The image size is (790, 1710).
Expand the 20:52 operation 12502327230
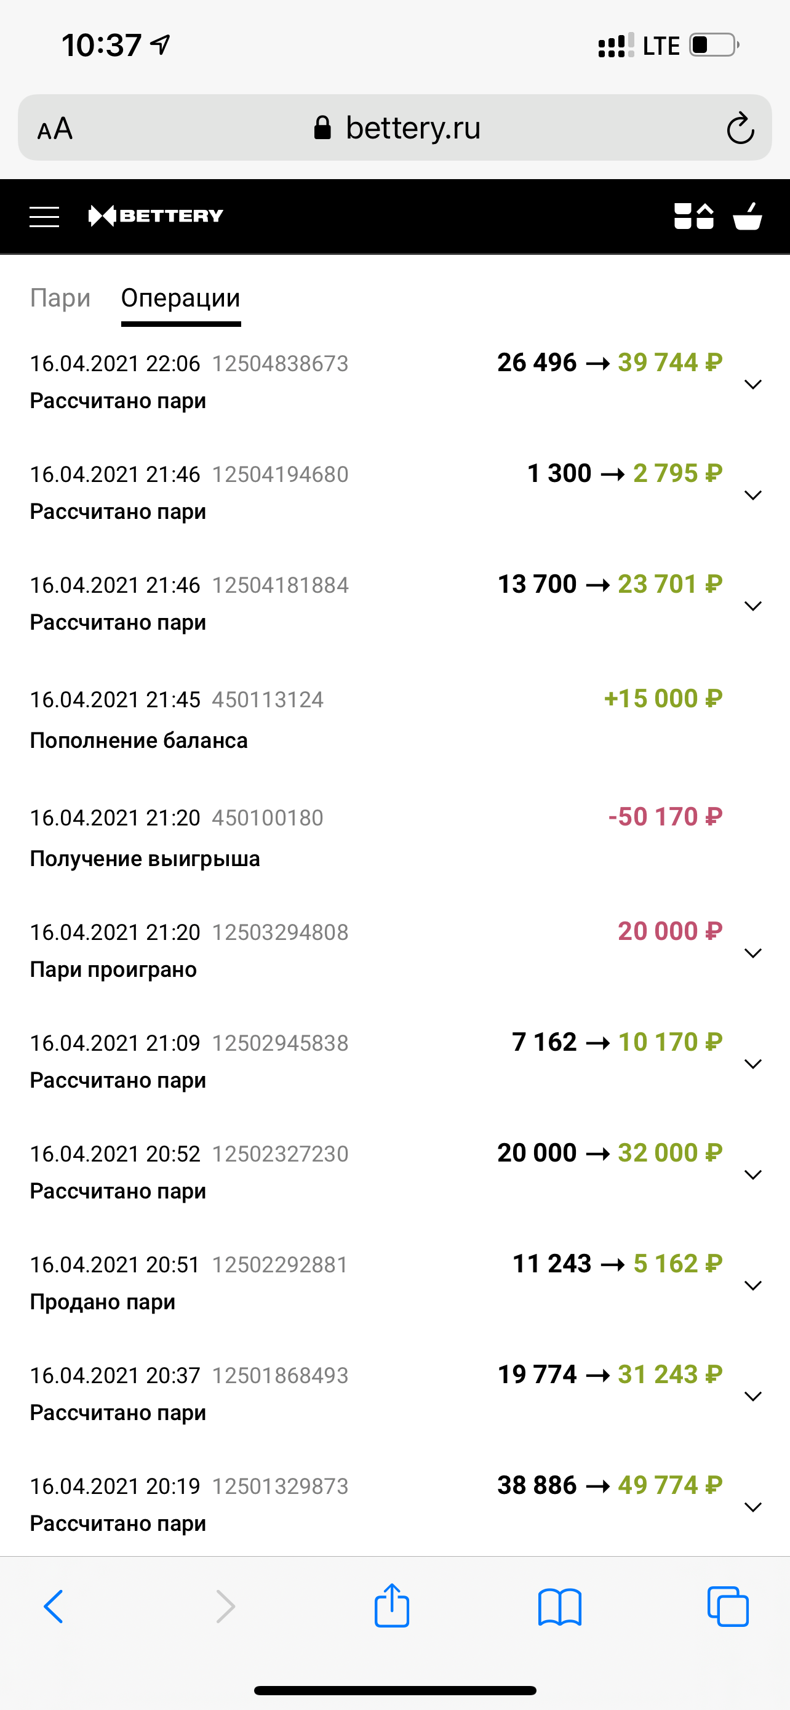tap(753, 1175)
